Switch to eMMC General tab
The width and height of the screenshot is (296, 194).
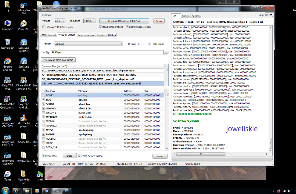(48, 35)
